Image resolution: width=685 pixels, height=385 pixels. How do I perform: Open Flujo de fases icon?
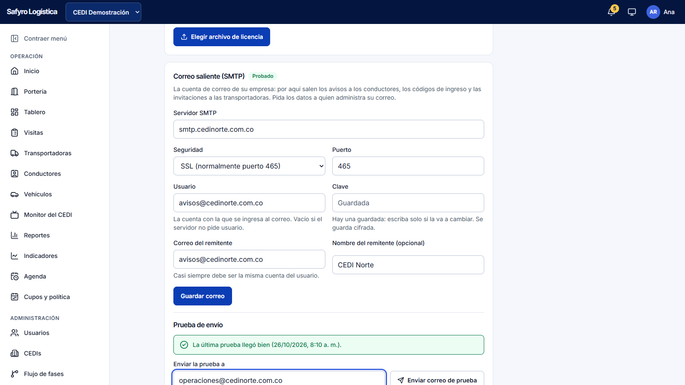click(x=15, y=374)
